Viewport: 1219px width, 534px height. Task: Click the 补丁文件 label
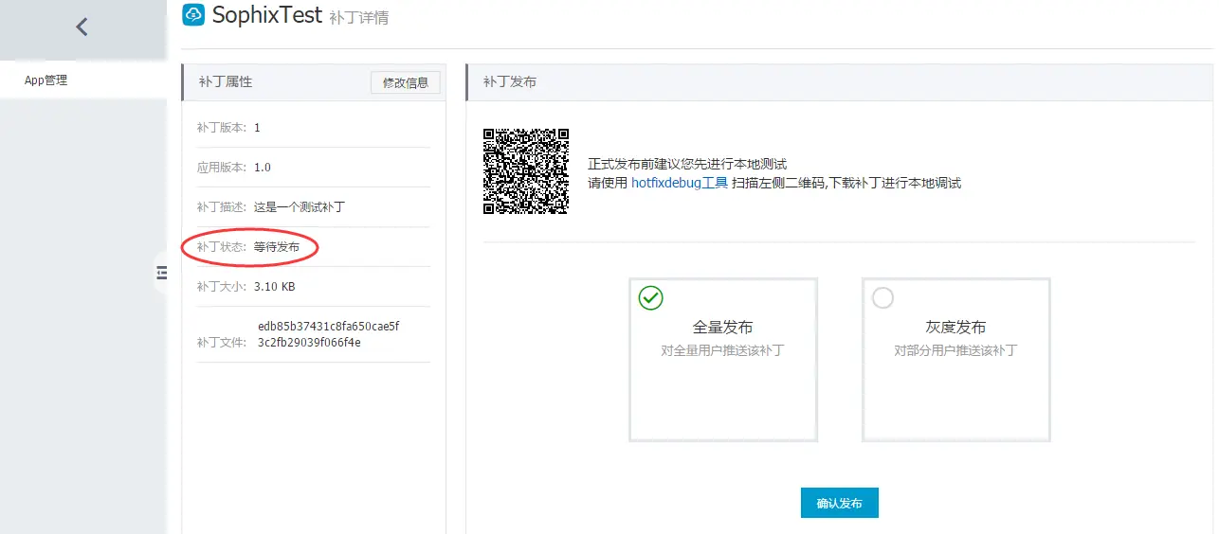coord(222,343)
